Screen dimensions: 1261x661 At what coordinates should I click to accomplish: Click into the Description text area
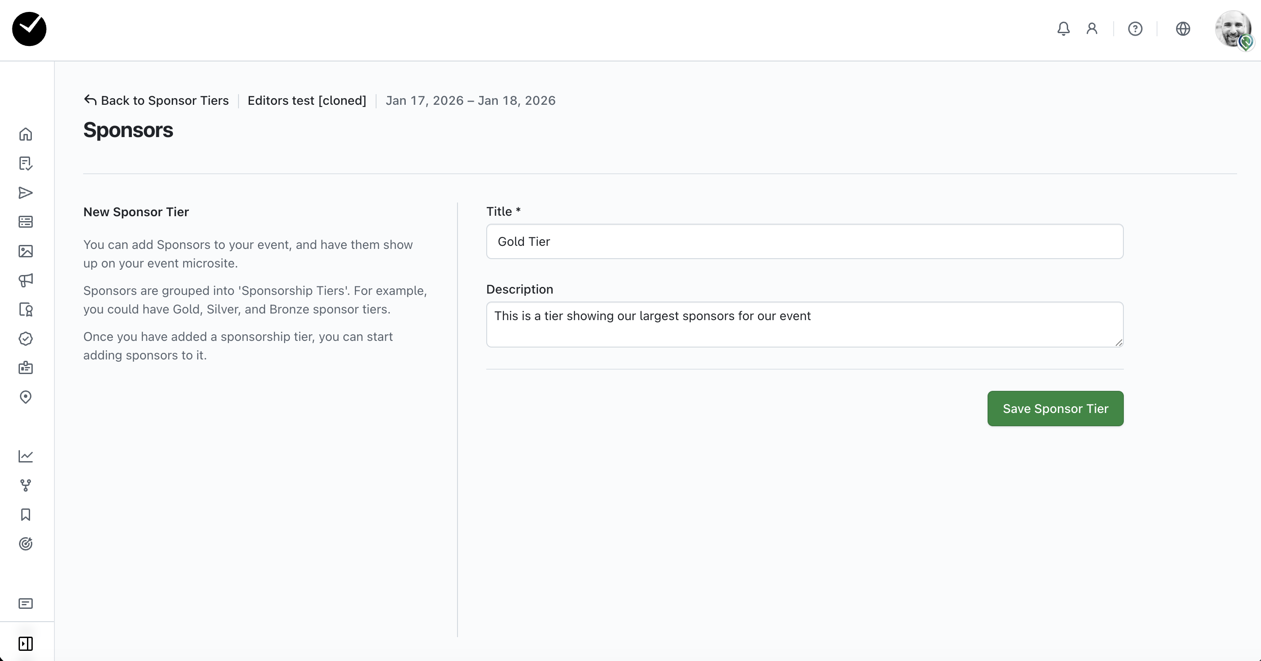click(x=804, y=325)
